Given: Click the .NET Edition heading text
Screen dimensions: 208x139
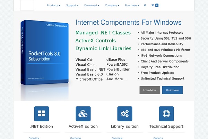Looking at the screenshot, I should (42, 126).
